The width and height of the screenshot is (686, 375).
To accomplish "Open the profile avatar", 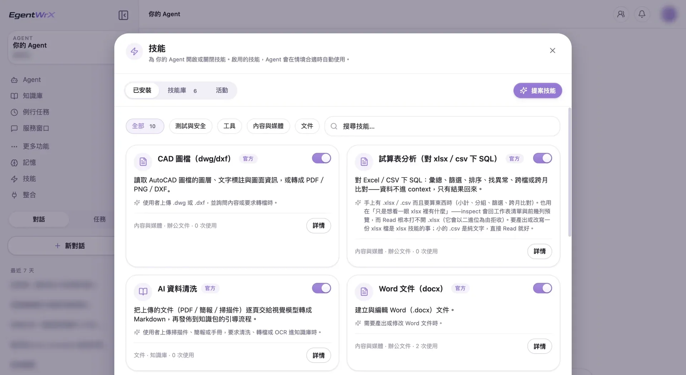I will (x=669, y=14).
